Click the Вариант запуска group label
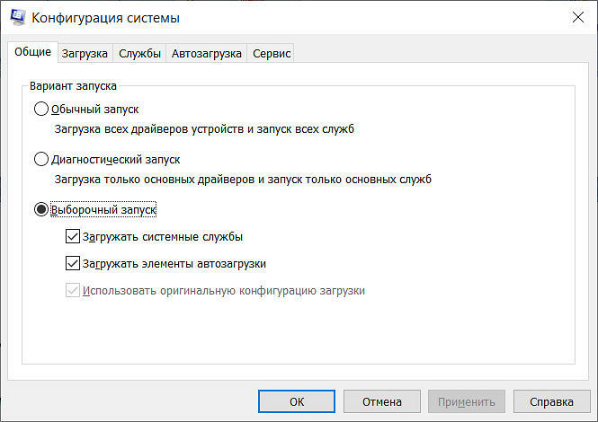 [73, 86]
